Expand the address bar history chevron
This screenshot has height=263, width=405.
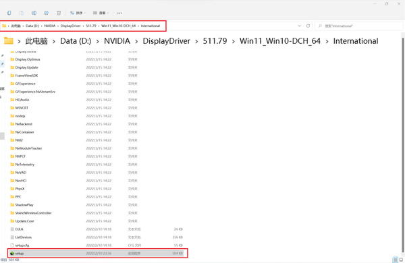point(299,26)
